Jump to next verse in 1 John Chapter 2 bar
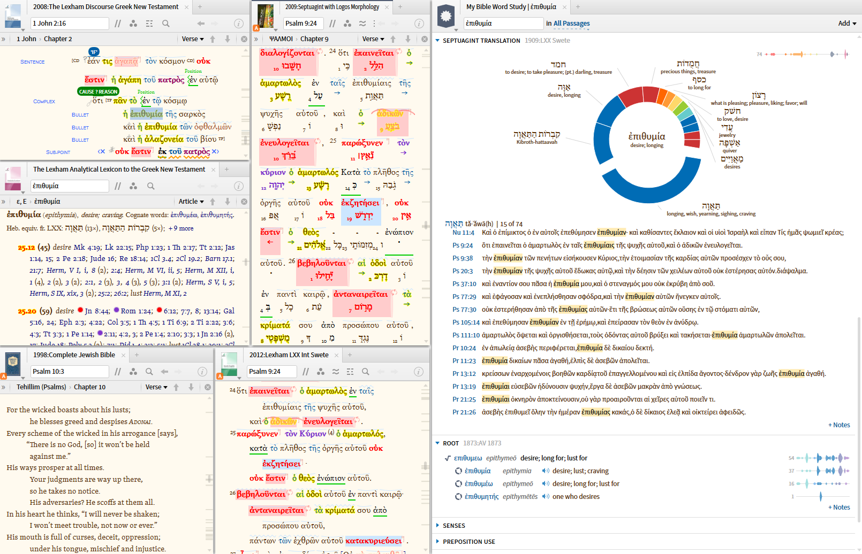 point(228,39)
